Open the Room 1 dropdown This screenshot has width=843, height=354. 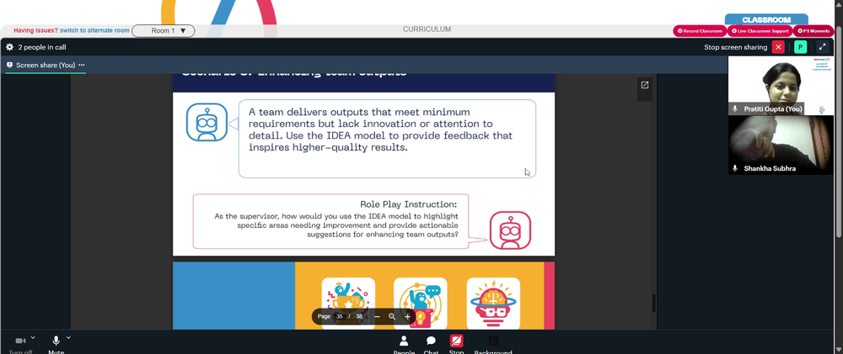163,31
